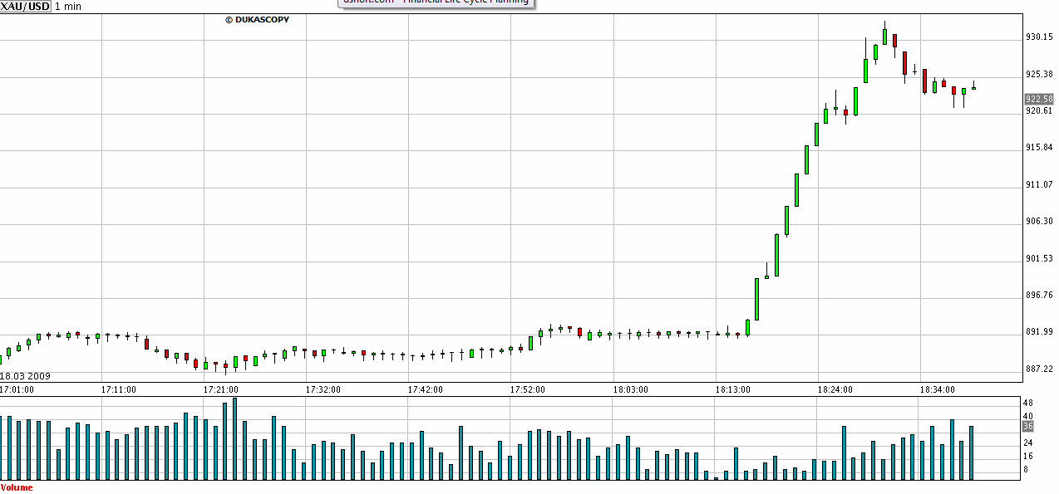Click the 896.76 price level label
The width and height of the screenshot is (1059, 494).
(x=1040, y=295)
